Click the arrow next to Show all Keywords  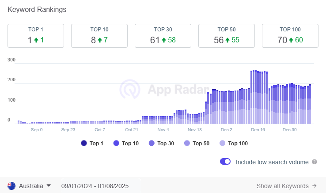coord(315,186)
